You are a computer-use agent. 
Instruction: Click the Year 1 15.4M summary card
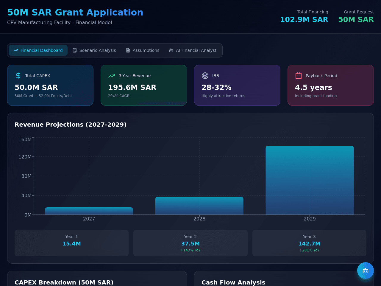71,243
